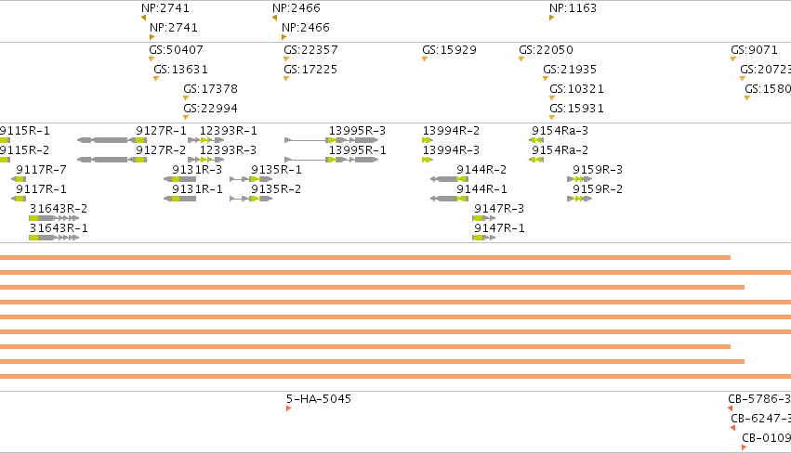Image resolution: width=791 pixels, height=453 pixels.
Task: Click the 9135R-1 transcript label
Action: pyautogui.click(x=276, y=170)
